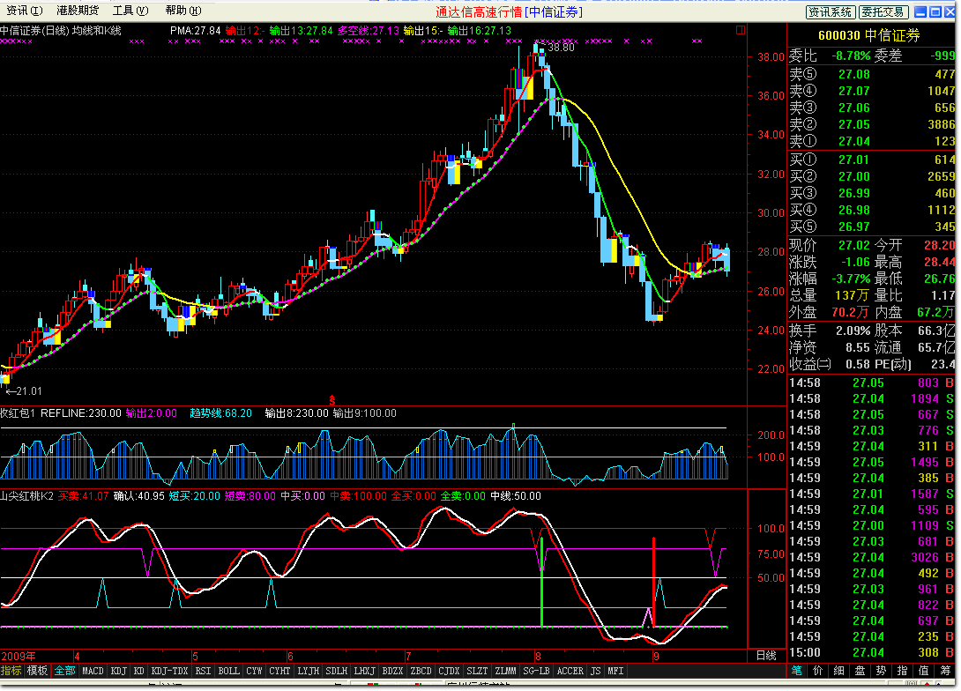Viewport: 961px width, 691px height.
Task: Click the 委托交易 button
Action: tap(883, 11)
